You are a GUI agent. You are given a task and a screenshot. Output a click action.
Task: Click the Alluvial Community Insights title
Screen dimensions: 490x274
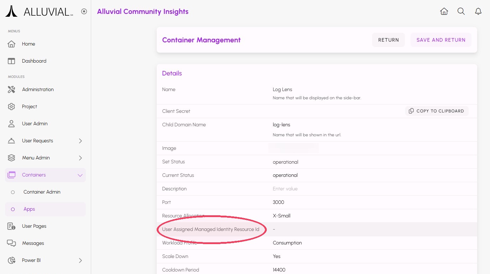pos(143,11)
